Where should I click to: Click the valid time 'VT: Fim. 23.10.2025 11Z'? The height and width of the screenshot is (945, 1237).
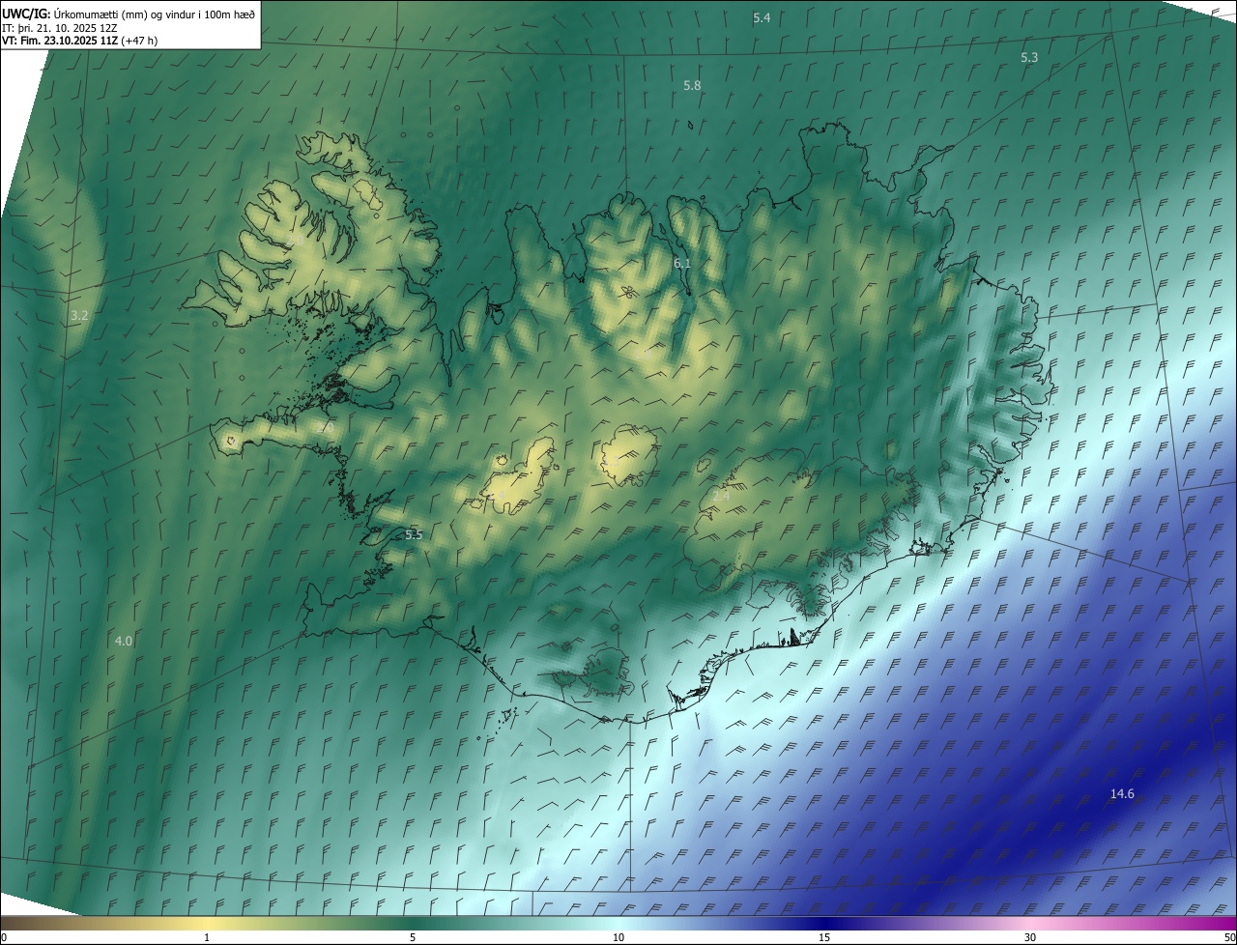(61, 41)
